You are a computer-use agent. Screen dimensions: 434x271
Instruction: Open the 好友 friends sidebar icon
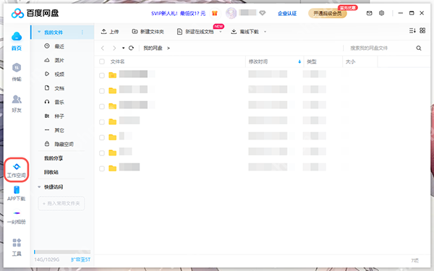tap(17, 99)
